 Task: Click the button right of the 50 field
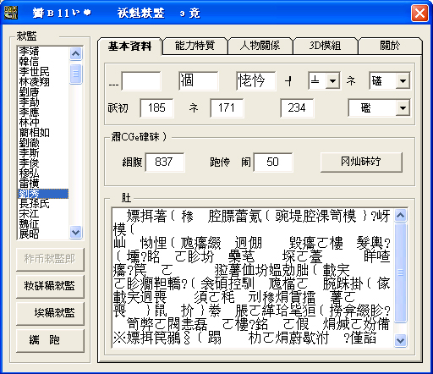pos(361,162)
